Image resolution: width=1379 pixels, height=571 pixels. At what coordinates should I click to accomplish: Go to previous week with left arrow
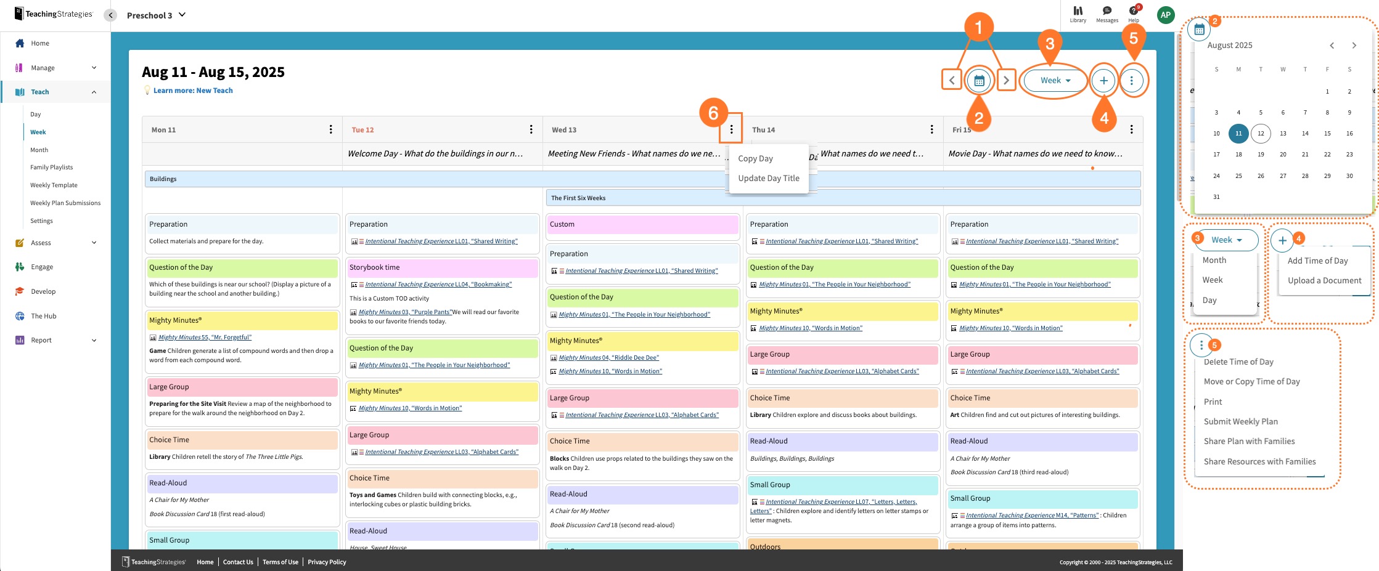952,81
